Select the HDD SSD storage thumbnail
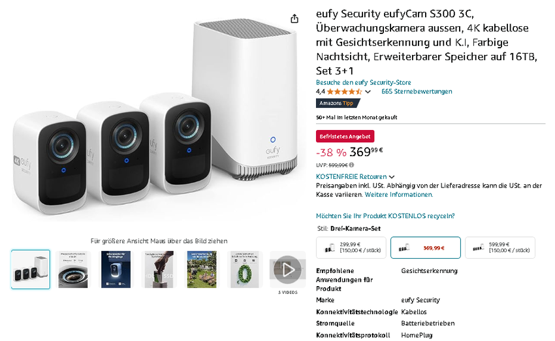This screenshot has height=341, width=555. pyautogui.click(x=159, y=269)
